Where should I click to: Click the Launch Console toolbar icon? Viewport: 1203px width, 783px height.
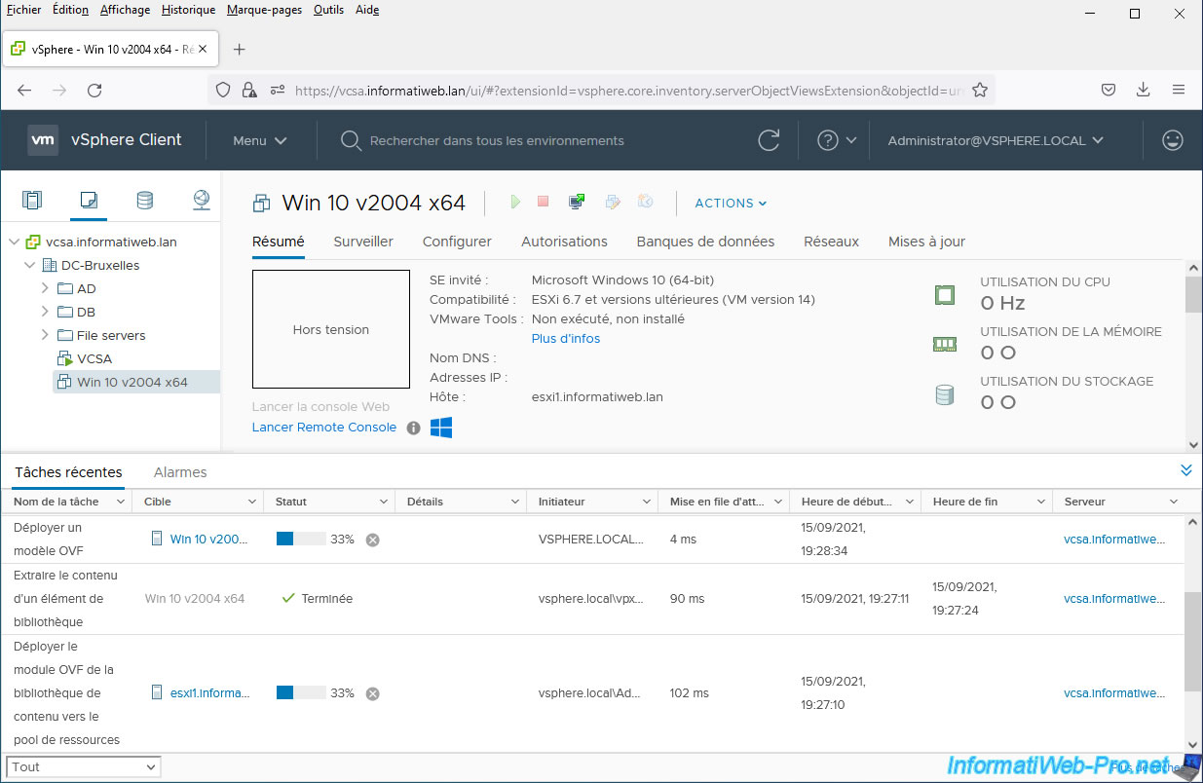[x=577, y=202]
